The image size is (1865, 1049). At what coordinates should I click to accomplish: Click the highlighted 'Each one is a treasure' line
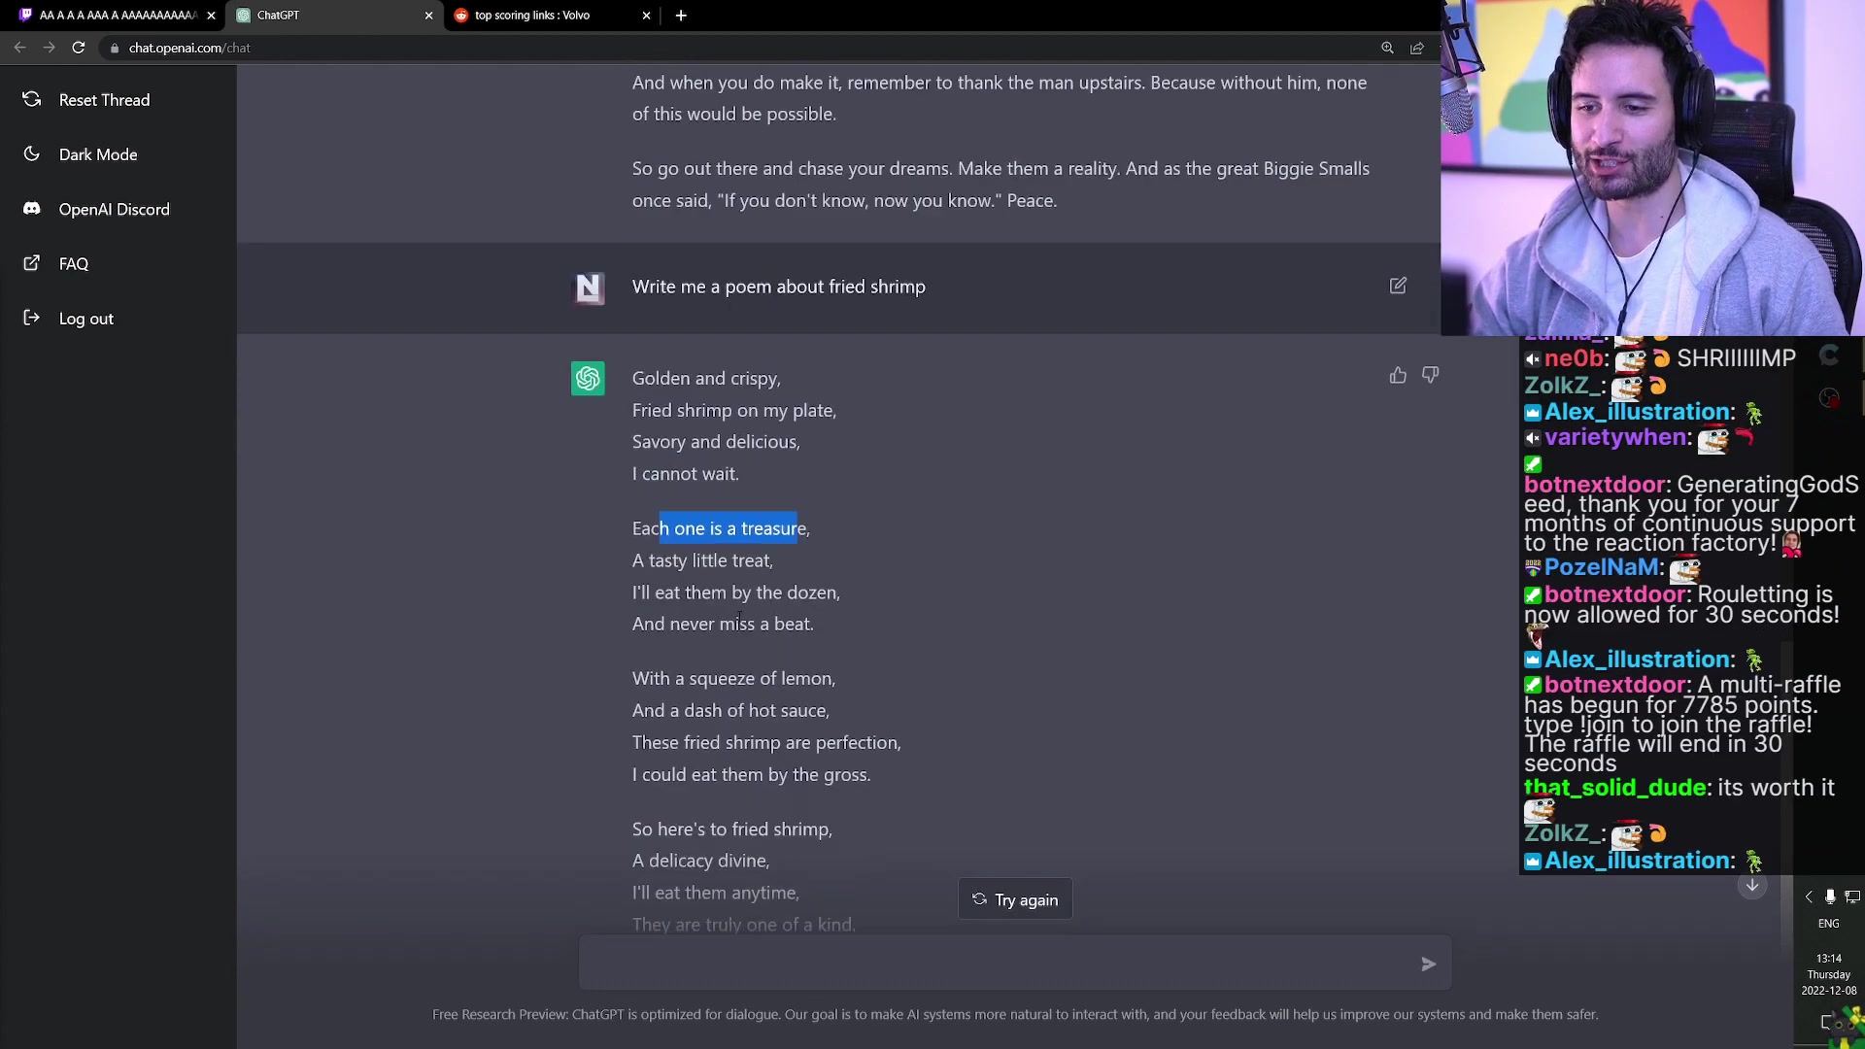[721, 528]
